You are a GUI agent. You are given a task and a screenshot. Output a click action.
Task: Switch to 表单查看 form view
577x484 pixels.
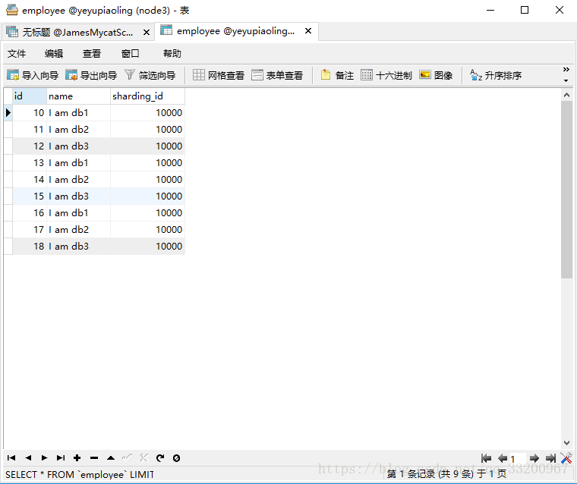(x=277, y=75)
